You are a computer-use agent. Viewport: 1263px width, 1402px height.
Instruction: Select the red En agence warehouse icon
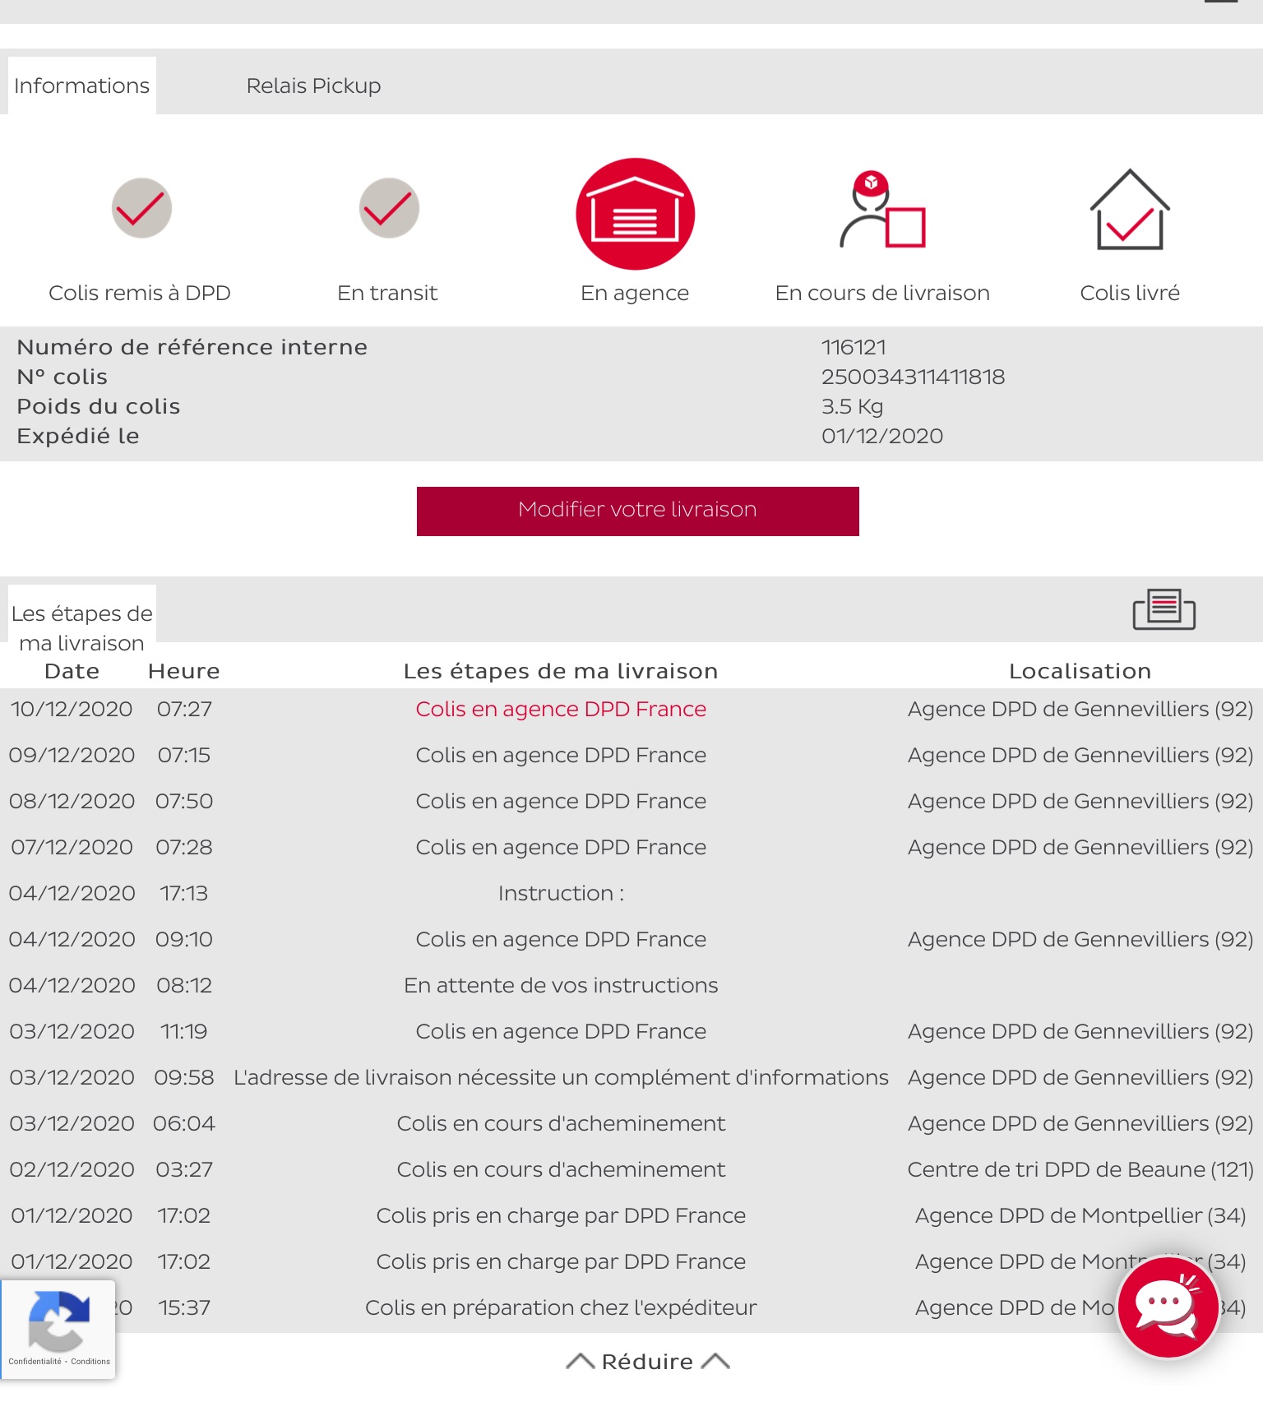point(636,214)
